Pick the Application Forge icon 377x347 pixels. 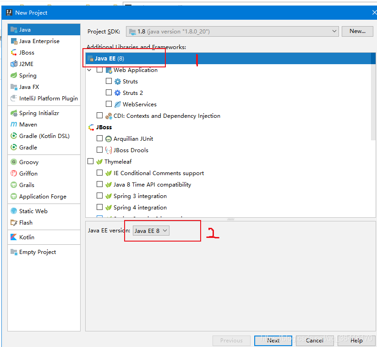(14, 196)
